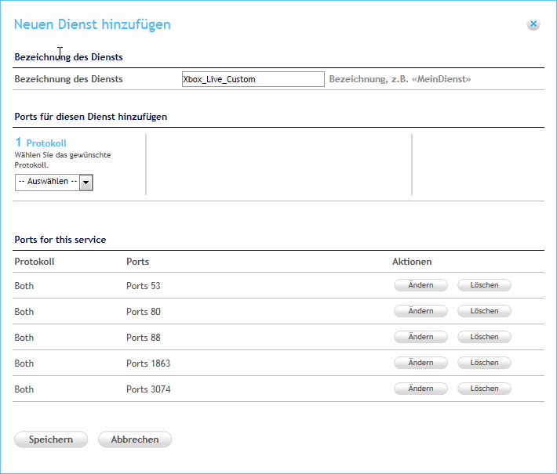Open the Protokoll Auswählen dropdown

[53, 182]
